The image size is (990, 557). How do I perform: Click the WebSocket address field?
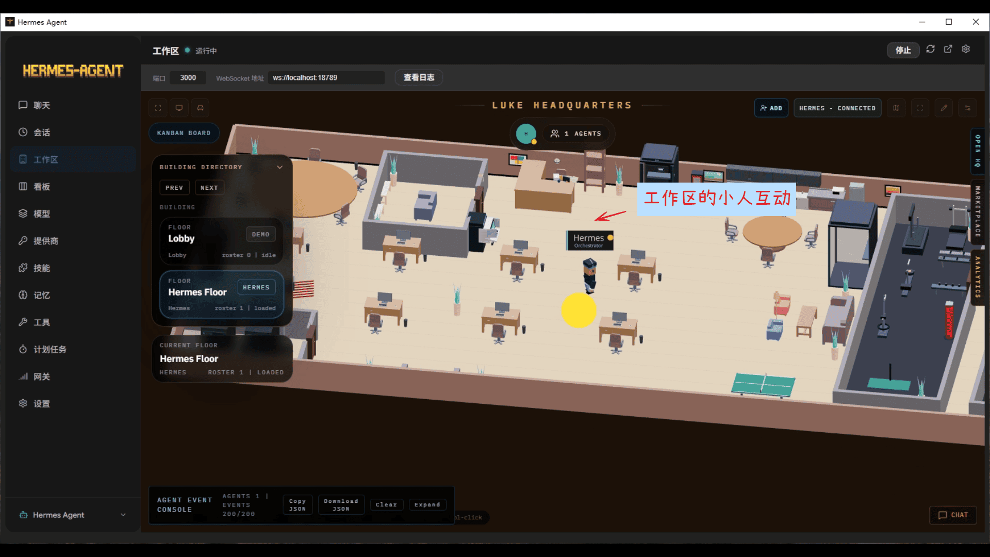pos(326,78)
